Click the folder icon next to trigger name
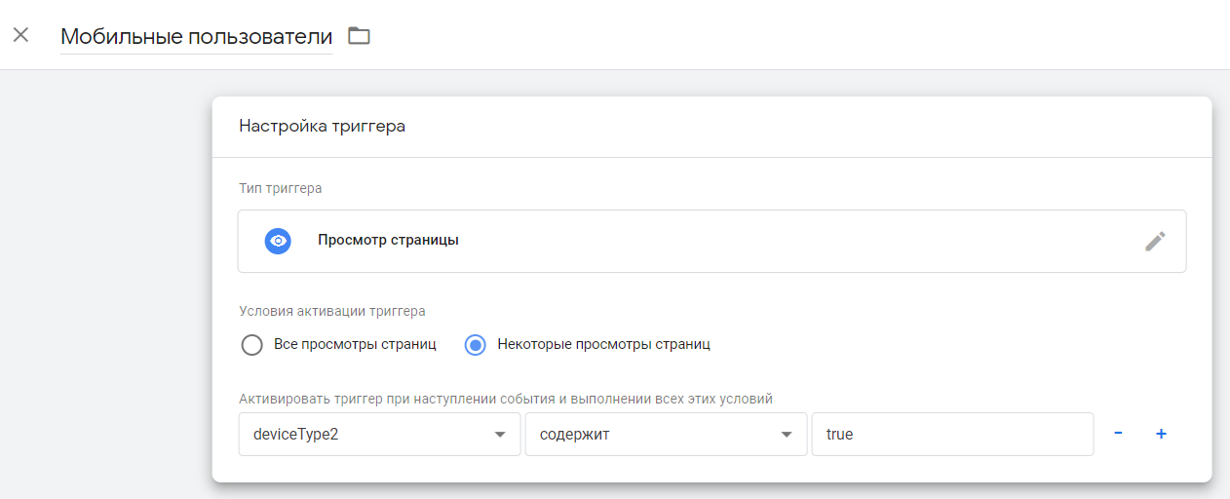Screen dimensions: 1230x499 (x=360, y=36)
